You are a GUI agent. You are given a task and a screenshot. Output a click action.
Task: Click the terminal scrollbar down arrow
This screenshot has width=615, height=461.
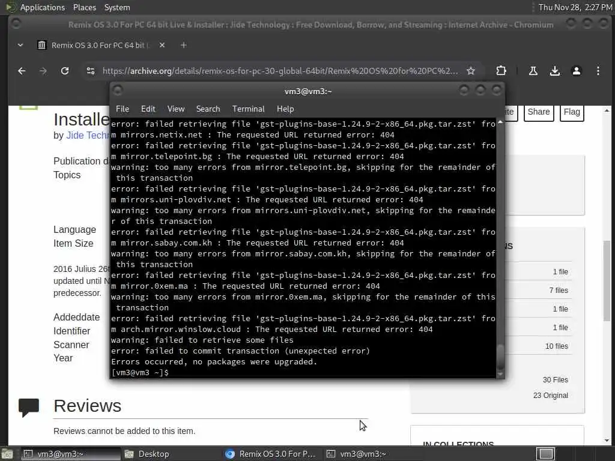pyautogui.click(x=500, y=375)
